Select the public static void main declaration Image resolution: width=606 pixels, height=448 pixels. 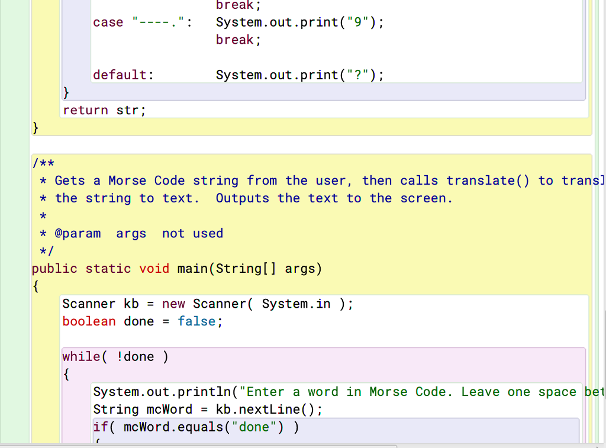point(176,269)
